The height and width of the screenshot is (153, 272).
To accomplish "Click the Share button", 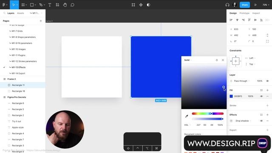I will tap(245, 5).
